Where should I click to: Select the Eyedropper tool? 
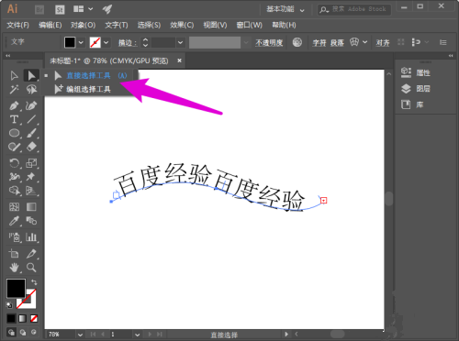point(14,221)
